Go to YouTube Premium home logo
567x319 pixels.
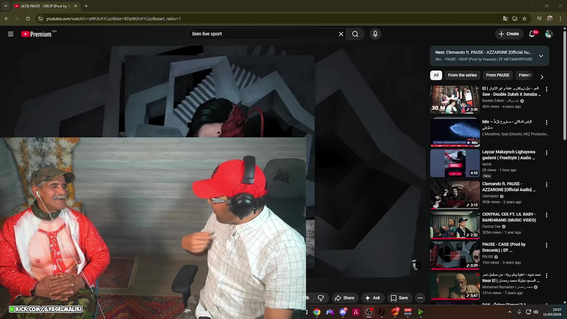point(36,34)
